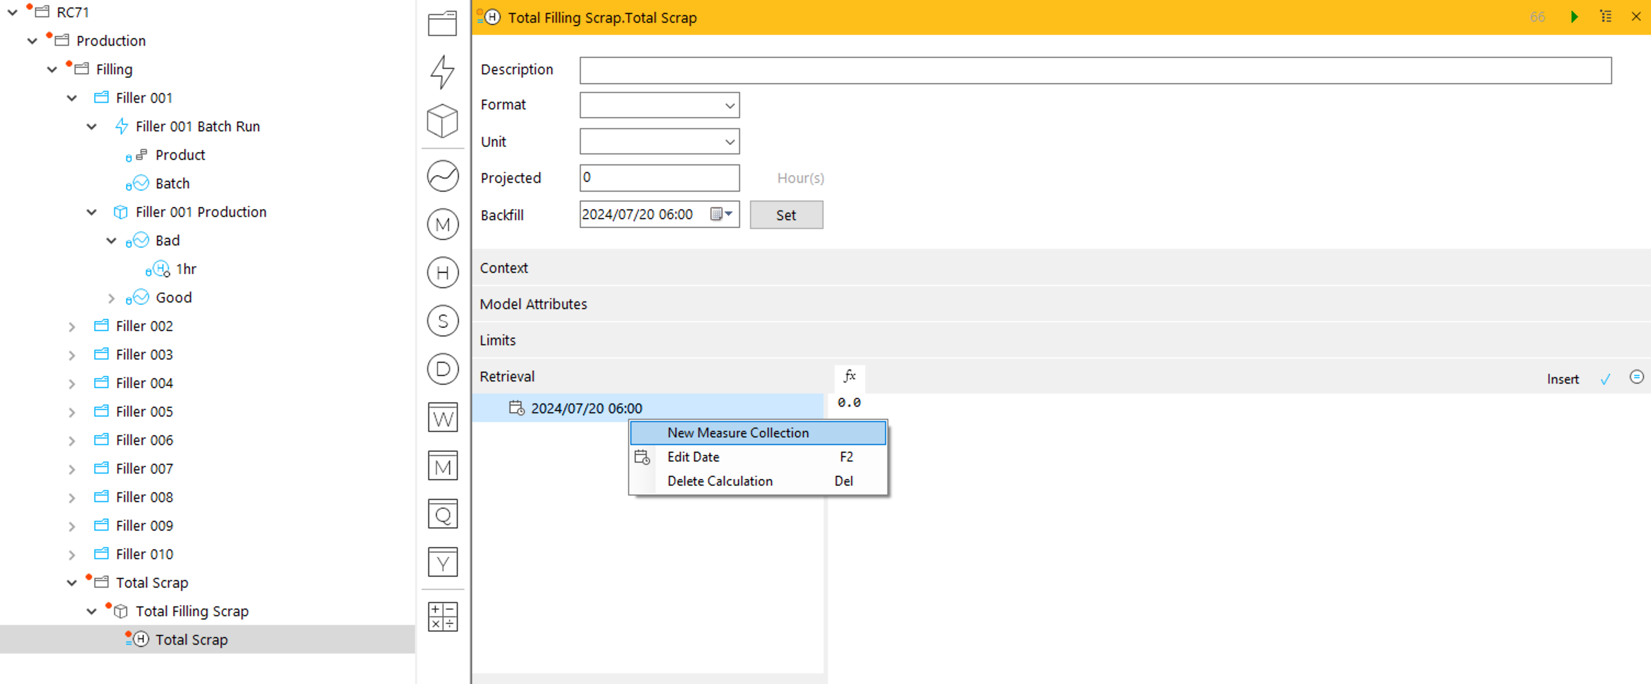Open the calculator operators icon

point(442,616)
